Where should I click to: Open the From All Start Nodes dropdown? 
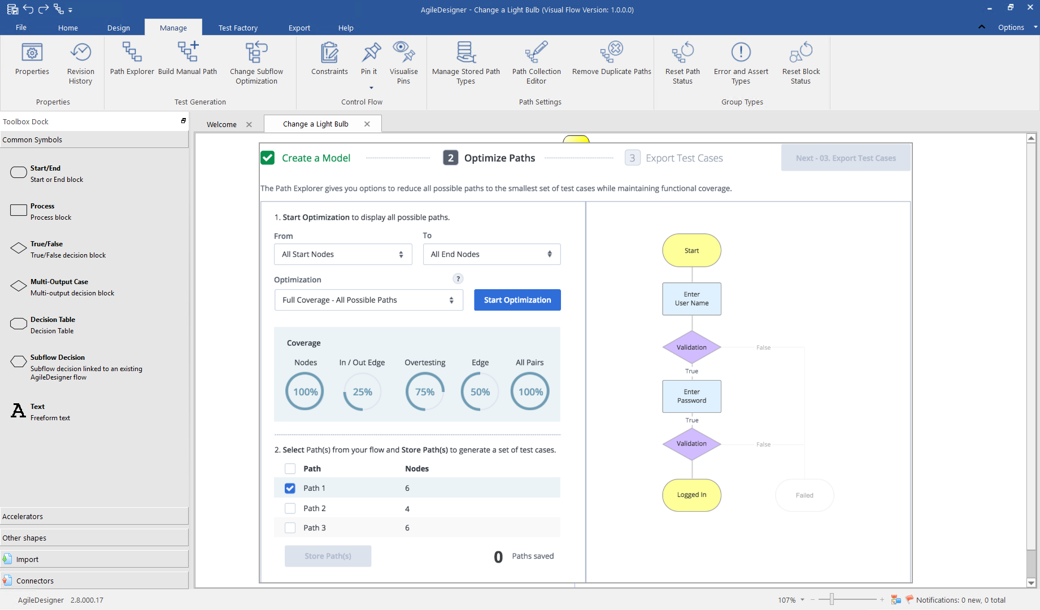point(343,254)
